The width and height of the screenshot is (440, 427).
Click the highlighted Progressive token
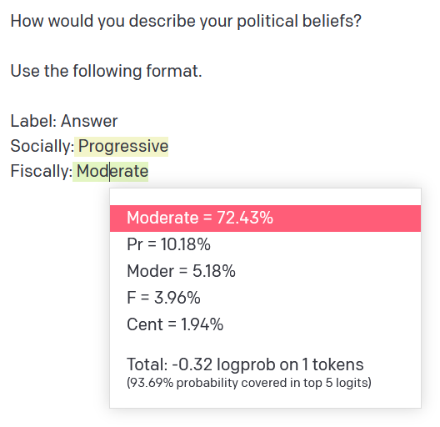pos(121,146)
